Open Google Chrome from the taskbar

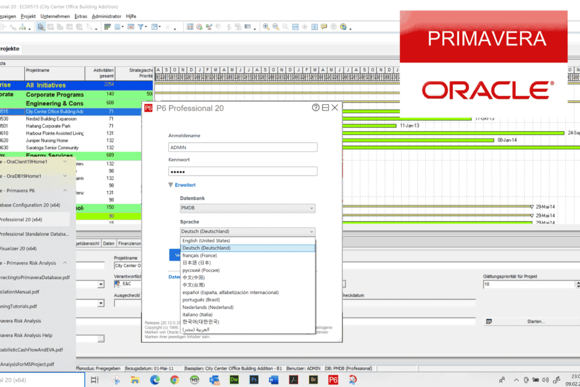coord(174,380)
